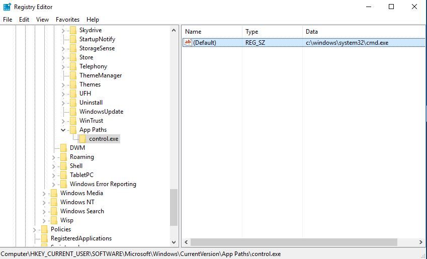
Task: Select the c:\windows\system32\cmd.exe data cell
Action: point(347,43)
